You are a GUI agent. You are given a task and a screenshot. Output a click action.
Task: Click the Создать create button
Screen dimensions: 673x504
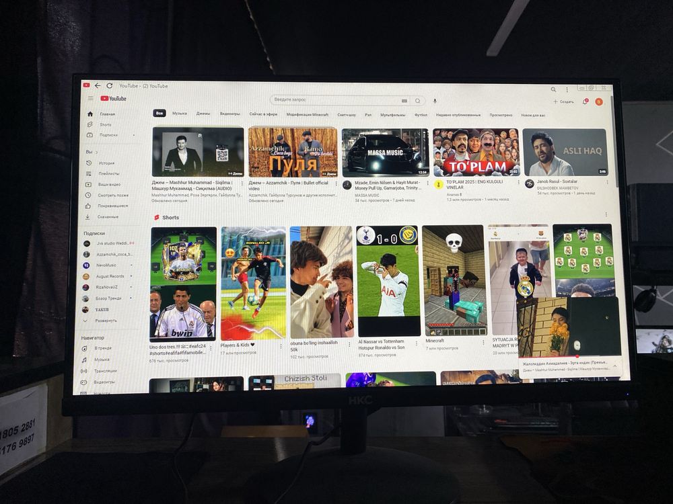(563, 101)
